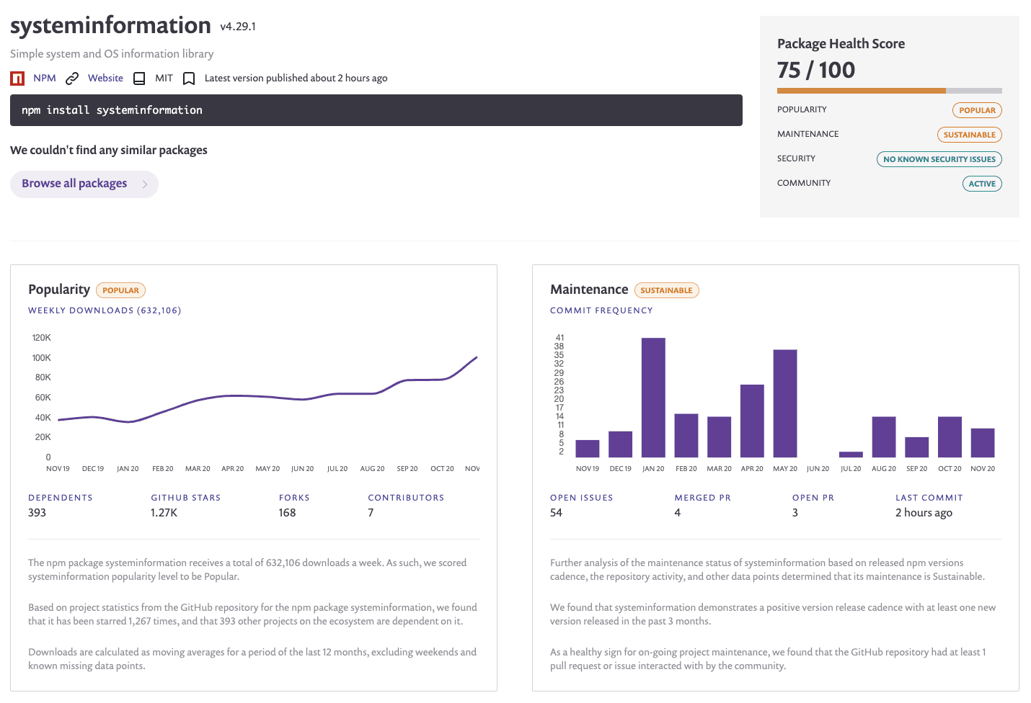Click the Weekly Downloads line chart endpoint
This screenshot has height=703, width=1031.
pyautogui.click(x=476, y=357)
